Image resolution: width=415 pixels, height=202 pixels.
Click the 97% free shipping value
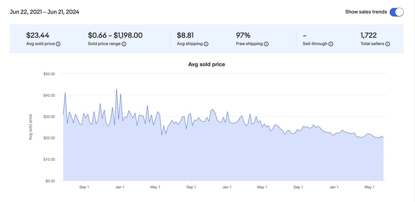click(x=243, y=35)
